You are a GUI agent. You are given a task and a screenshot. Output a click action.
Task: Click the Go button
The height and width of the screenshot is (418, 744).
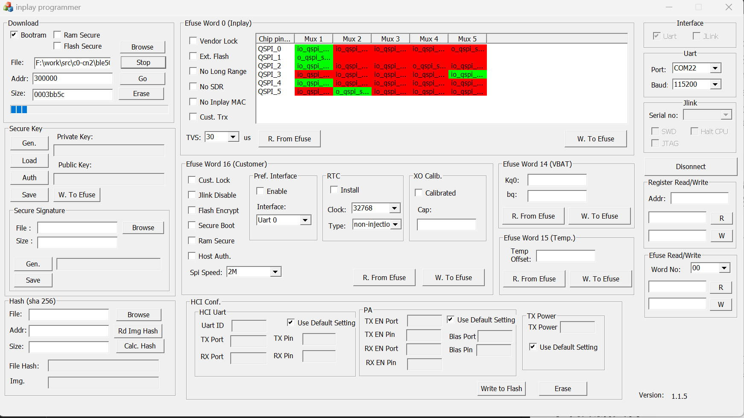142,79
